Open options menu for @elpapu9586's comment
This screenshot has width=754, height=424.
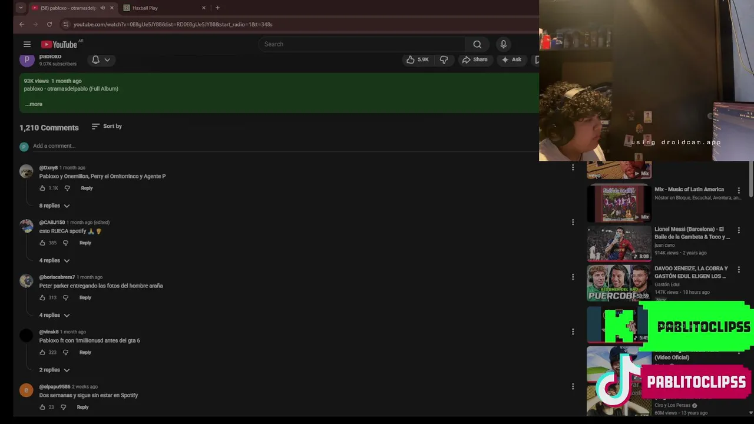573,386
